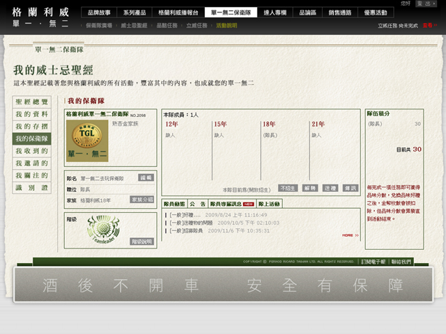Click the 不招生 button
The width and height of the screenshot is (446, 334).
point(288,188)
